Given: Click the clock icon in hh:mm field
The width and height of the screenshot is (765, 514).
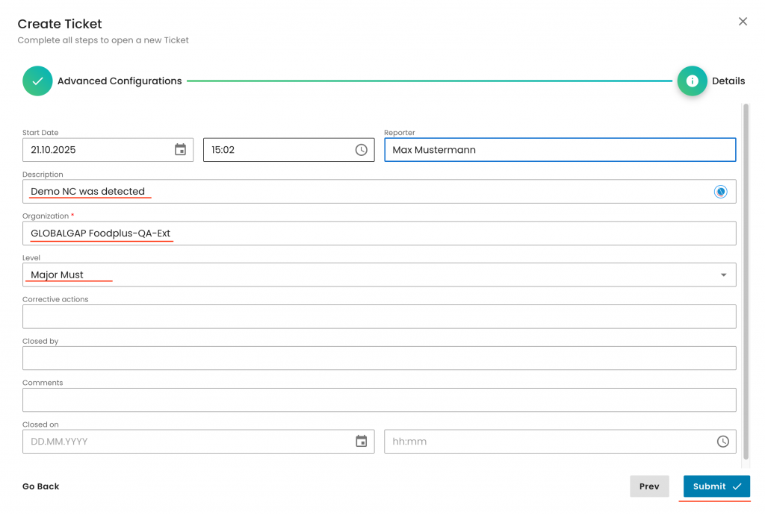Looking at the screenshot, I should coord(722,442).
